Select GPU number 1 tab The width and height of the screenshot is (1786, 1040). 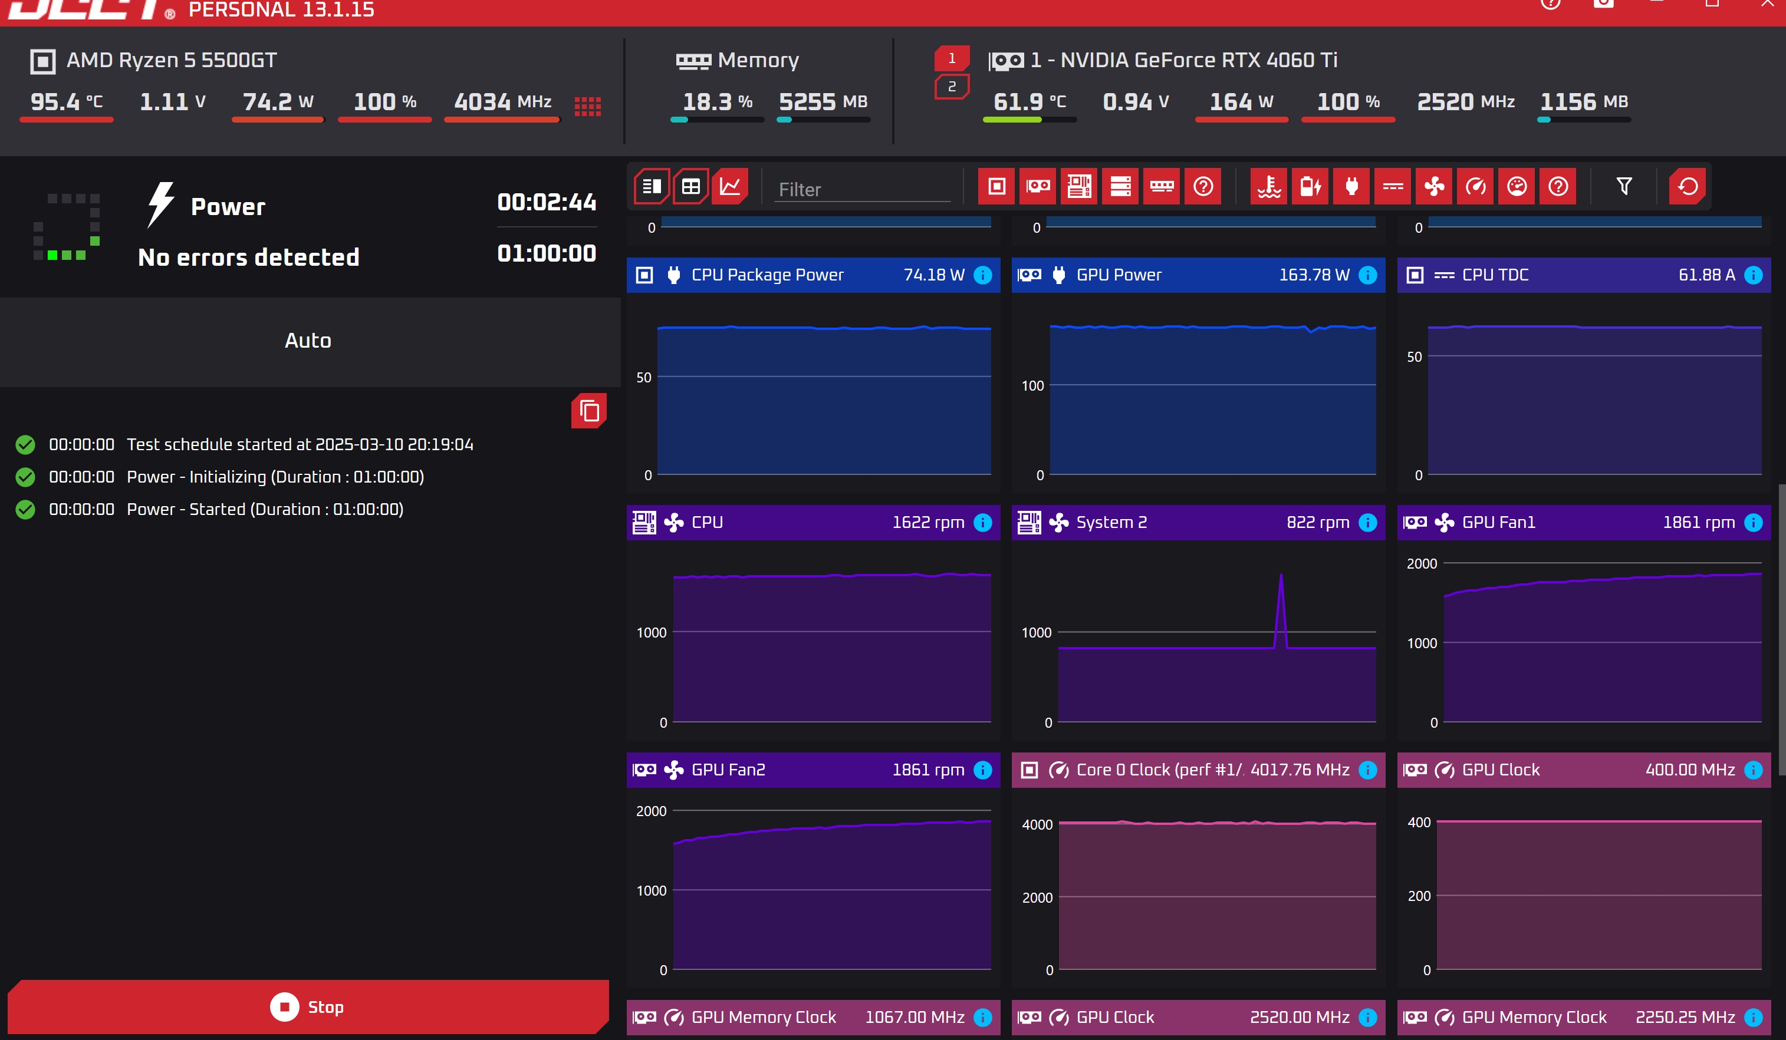(952, 58)
